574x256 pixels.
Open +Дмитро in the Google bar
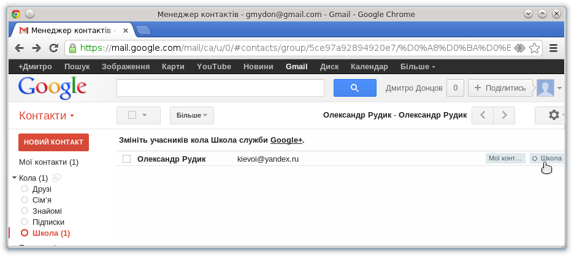[x=35, y=67]
